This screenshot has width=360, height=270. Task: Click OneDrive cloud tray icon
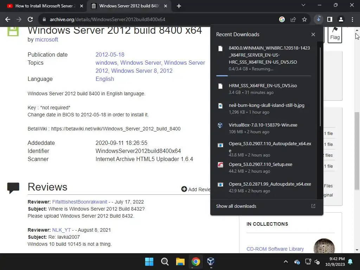[x=297, y=262]
